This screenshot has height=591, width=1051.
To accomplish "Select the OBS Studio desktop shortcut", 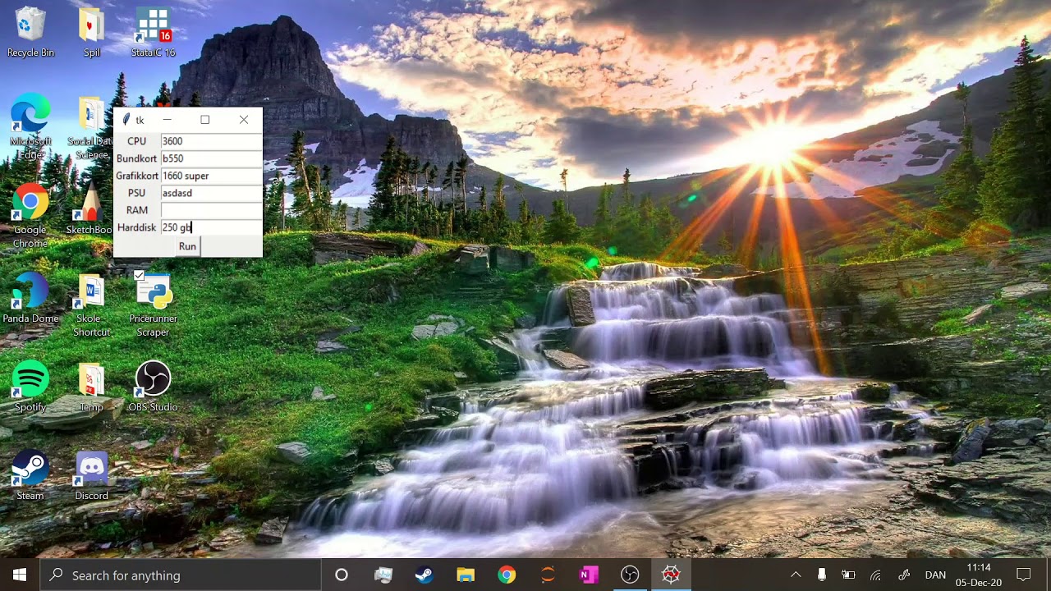I will (x=154, y=387).
